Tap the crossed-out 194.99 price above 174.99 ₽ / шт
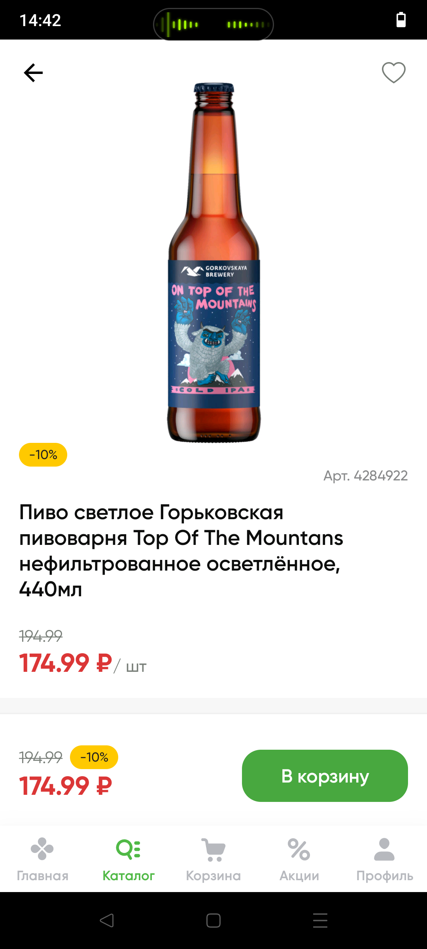The width and height of the screenshot is (427, 949). tap(41, 636)
